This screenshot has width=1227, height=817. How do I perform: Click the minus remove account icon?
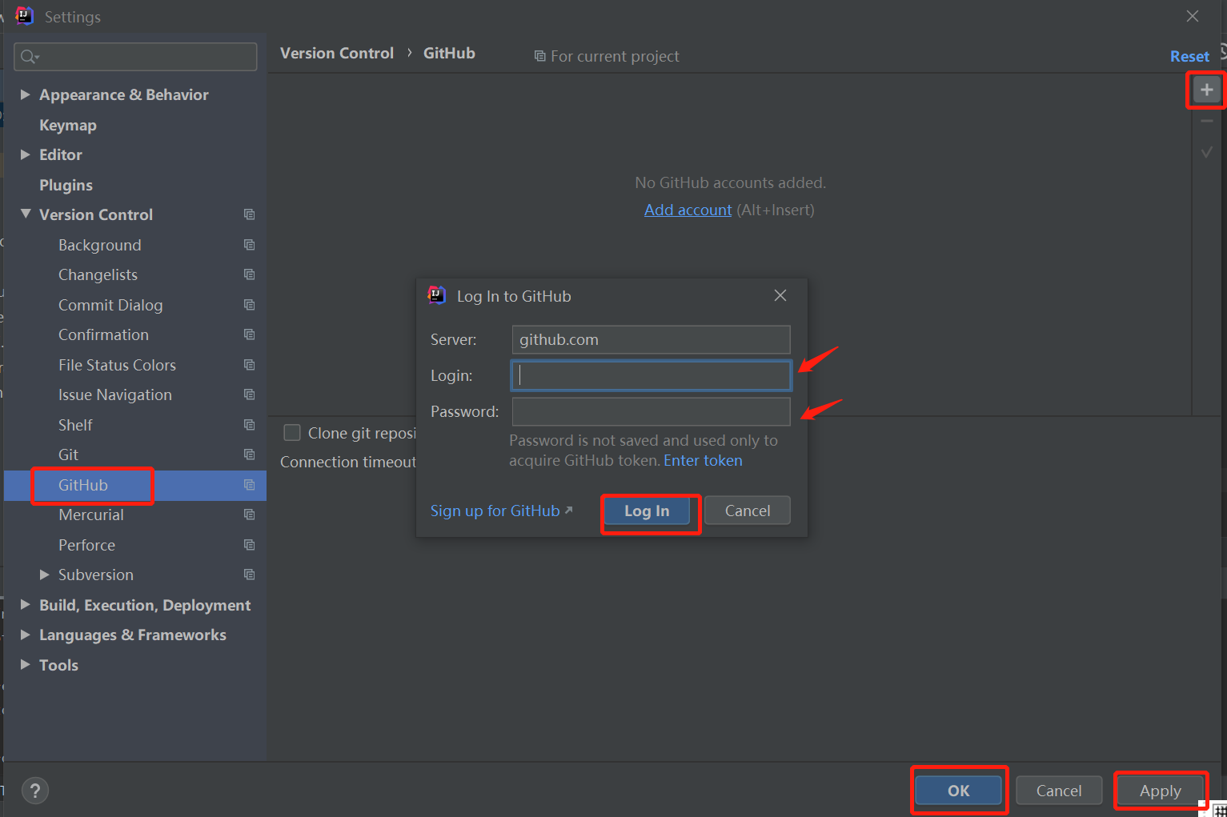[1207, 121]
